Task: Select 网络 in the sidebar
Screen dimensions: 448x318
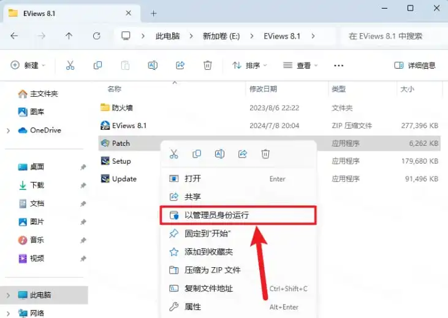Action: pos(31,313)
